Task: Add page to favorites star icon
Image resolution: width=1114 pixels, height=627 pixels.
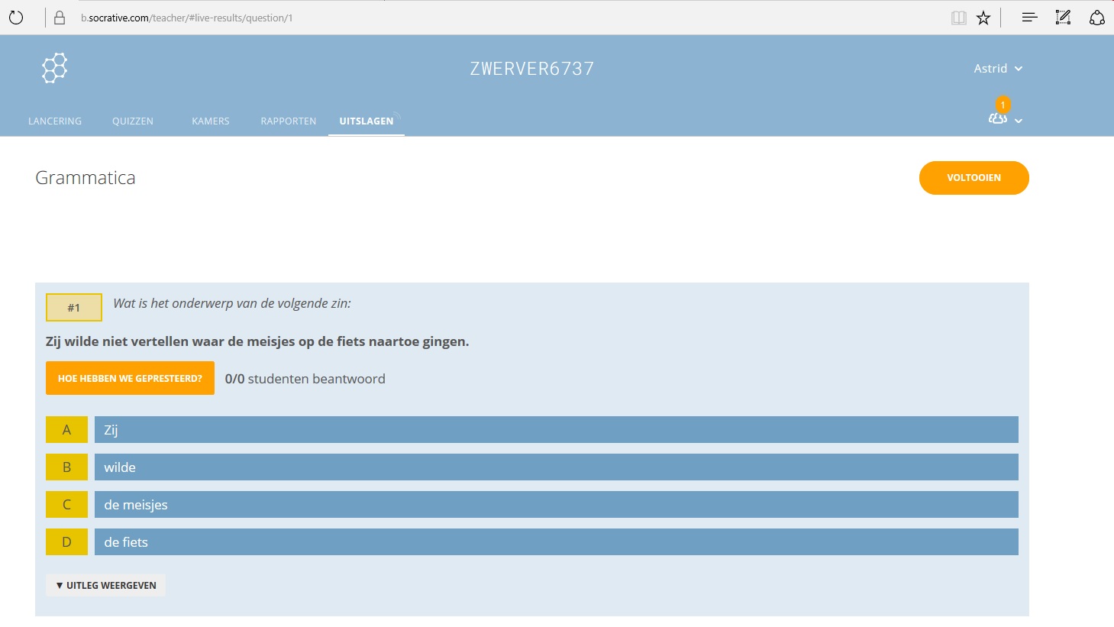Action: [983, 18]
